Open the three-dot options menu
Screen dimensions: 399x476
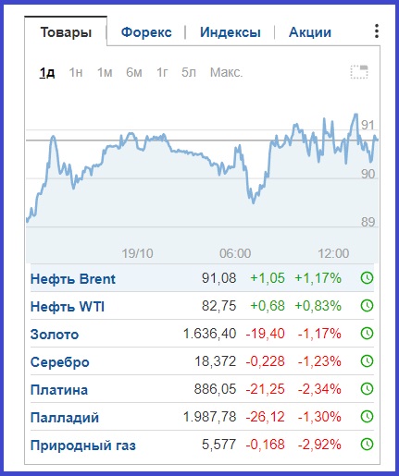click(x=376, y=31)
